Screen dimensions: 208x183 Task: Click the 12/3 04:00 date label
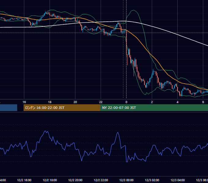(178, 180)
